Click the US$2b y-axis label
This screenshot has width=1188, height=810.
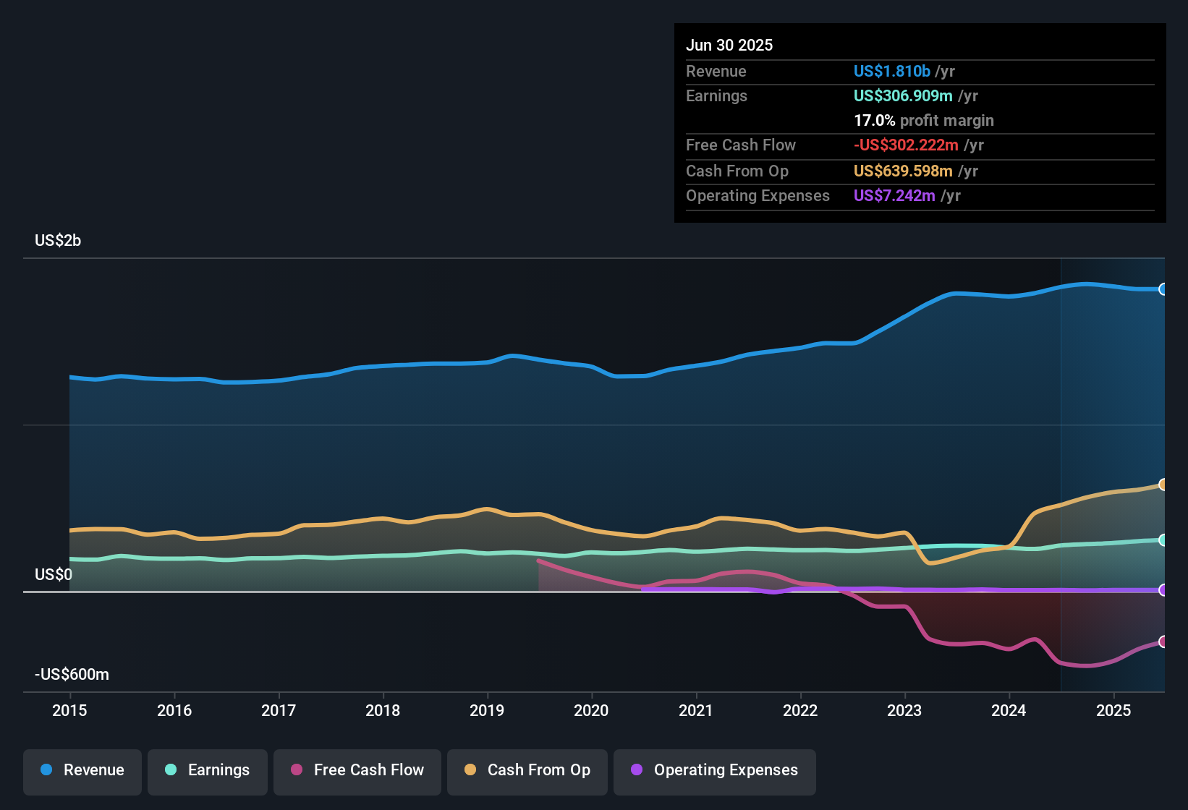coord(58,241)
